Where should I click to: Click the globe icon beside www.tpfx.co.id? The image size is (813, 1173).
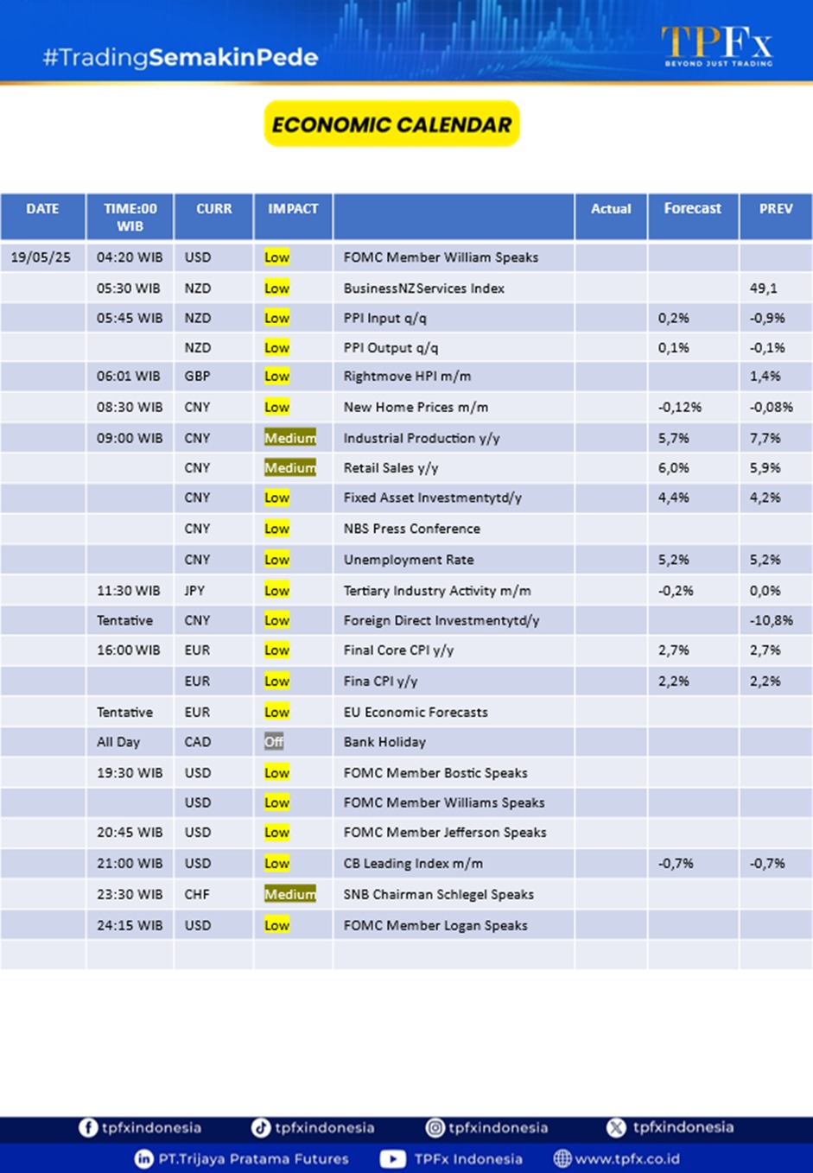point(562,1158)
